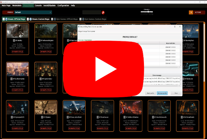Select the KF-HellmarkStation map thumbnail
The image size is (207, 139).
(x=131, y=108)
